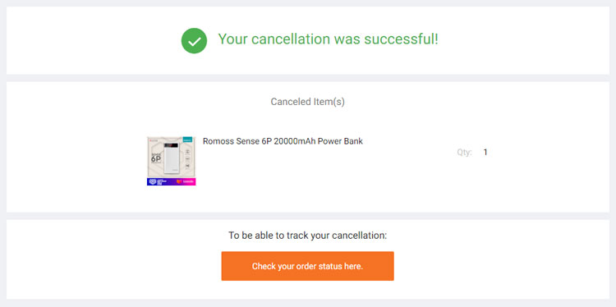Click the white power bank picture in thumbnail
Screen dimensions: 616x307
172,158
